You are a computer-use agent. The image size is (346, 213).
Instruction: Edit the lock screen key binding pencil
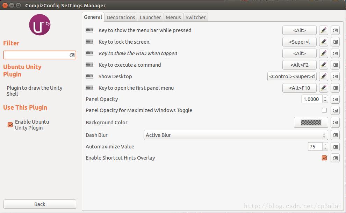click(x=323, y=42)
